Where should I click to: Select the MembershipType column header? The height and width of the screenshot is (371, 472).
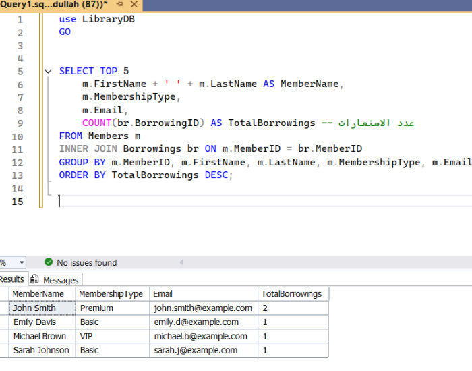111,294
